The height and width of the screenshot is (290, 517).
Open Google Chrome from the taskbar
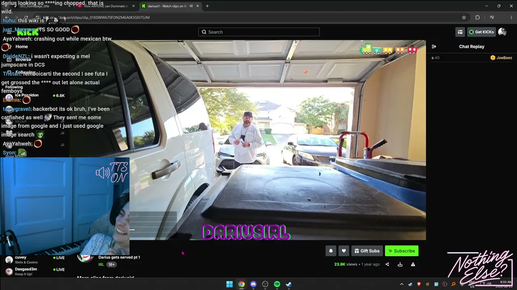pyautogui.click(x=241, y=284)
